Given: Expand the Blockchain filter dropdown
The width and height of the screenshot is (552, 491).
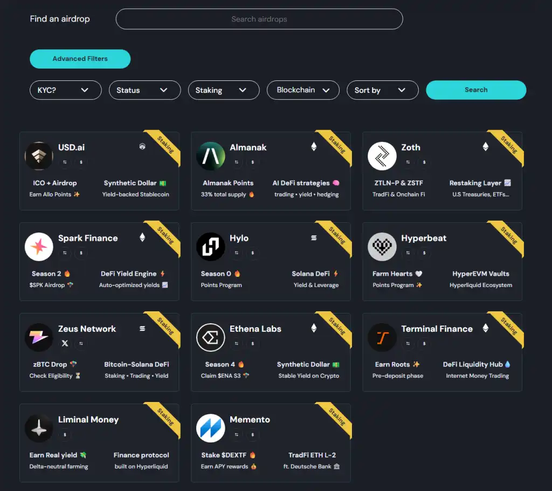Looking at the screenshot, I should [303, 90].
